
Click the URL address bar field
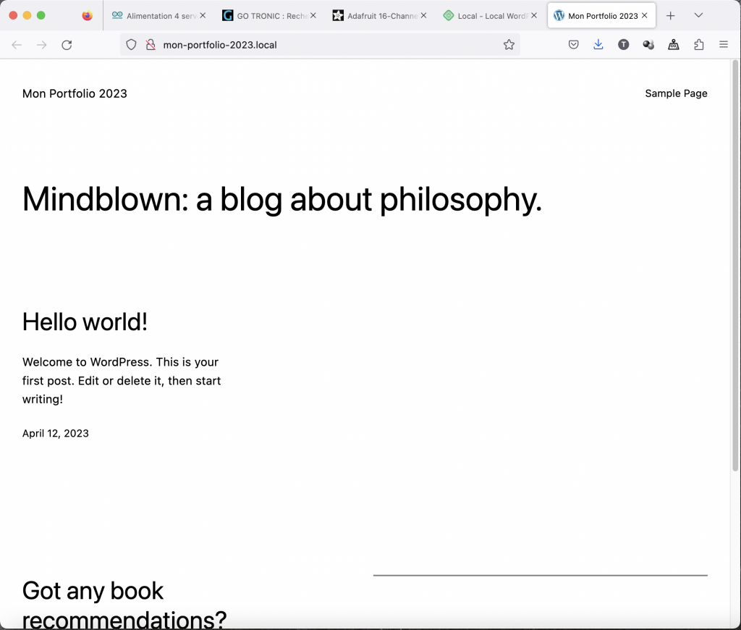point(326,45)
